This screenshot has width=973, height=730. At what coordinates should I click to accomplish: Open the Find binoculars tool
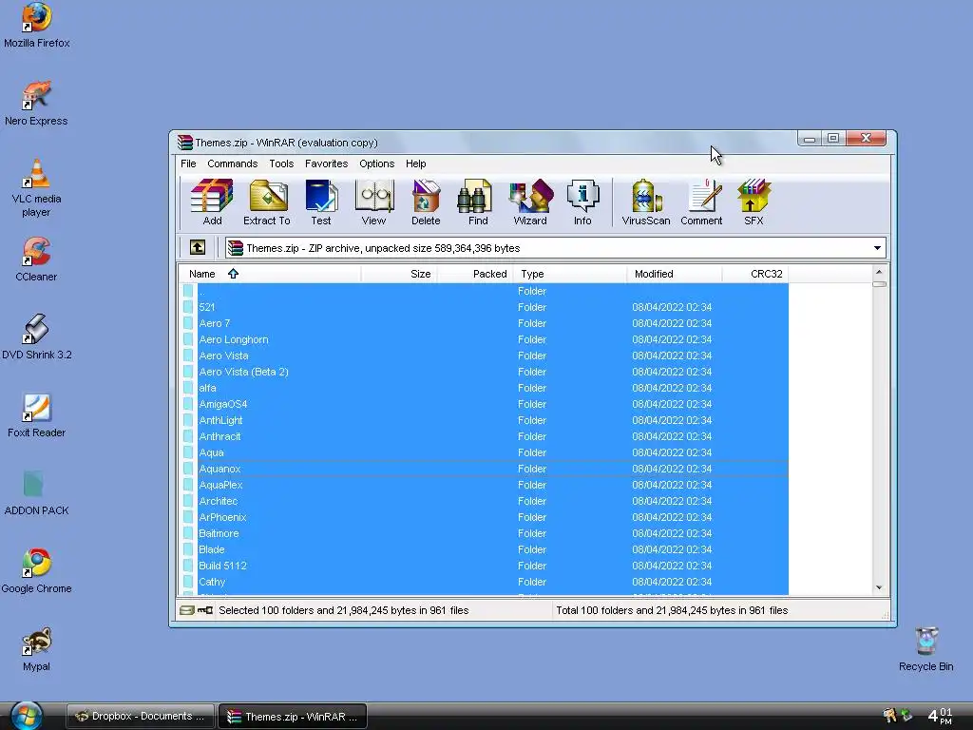click(x=478, y=202)
